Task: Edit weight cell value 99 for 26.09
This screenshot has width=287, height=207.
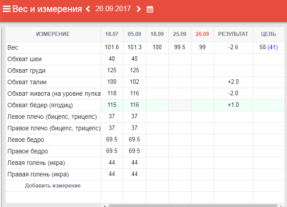Action: [x=202, y=47]
